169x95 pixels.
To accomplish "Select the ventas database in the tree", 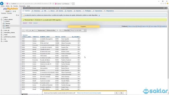I will [x=6, y=41].
